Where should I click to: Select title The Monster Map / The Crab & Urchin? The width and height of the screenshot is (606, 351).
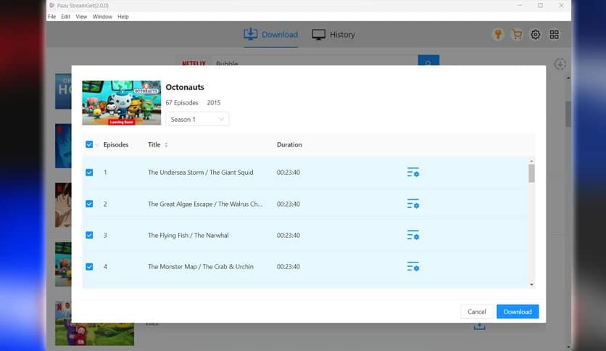point(201,266)
